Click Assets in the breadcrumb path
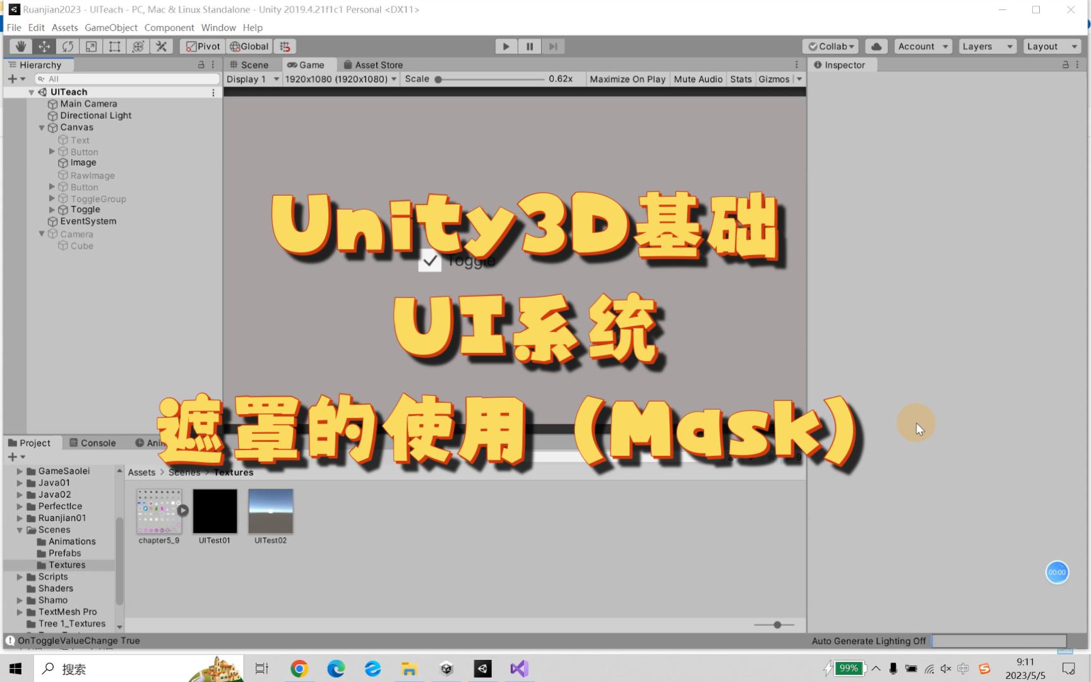Viewport: 1091px width, 682px height. (x=141, y=472)
